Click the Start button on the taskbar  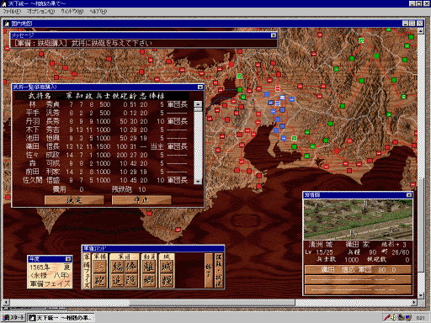coord(13,318)
